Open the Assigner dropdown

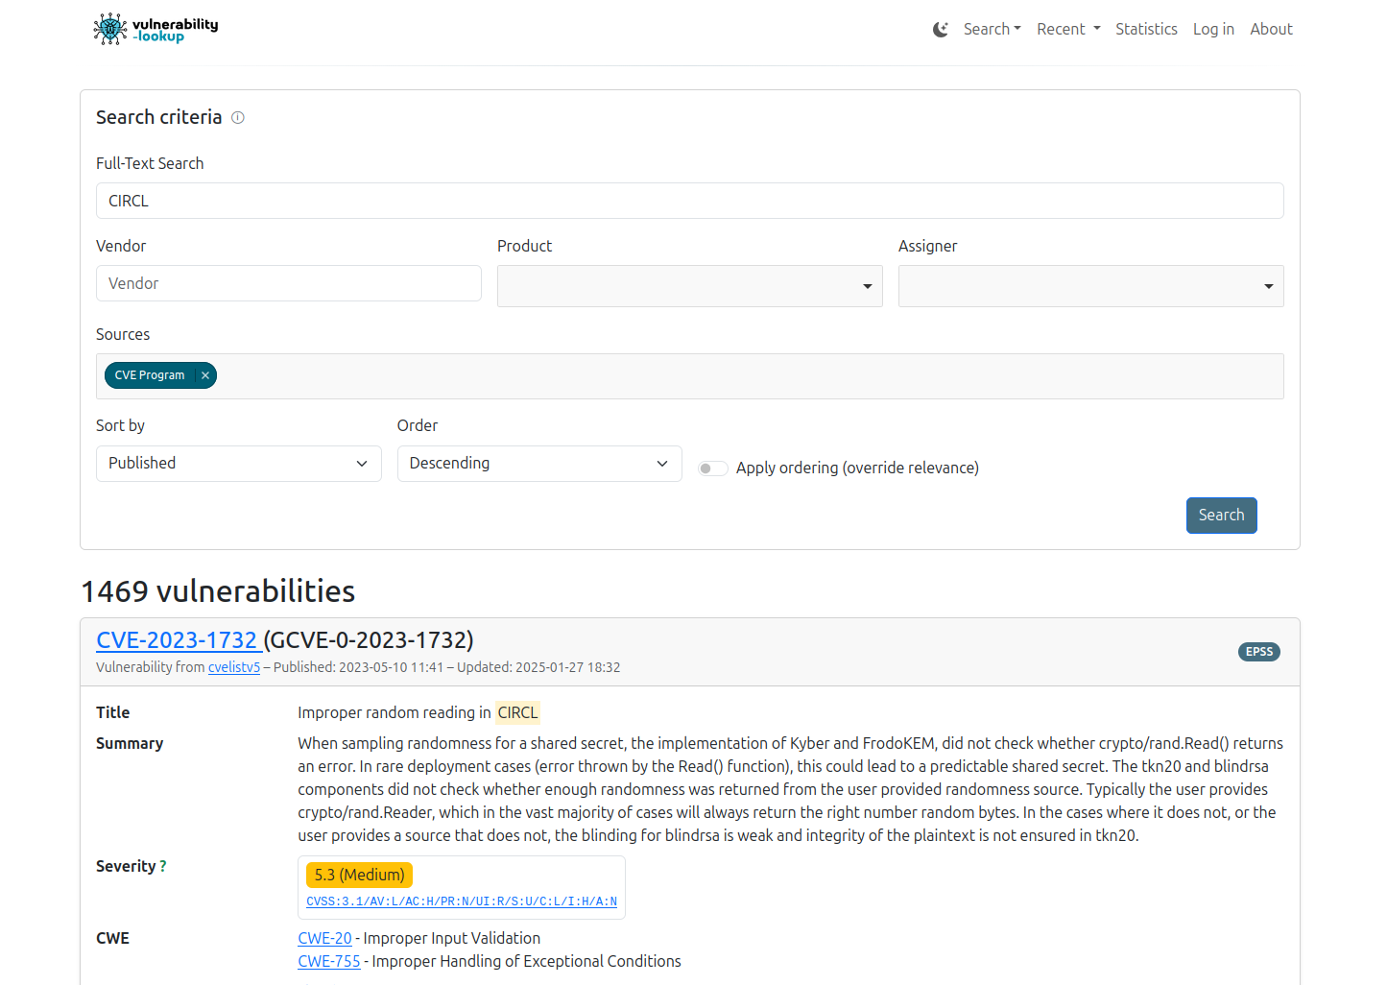click(1090, 285)
